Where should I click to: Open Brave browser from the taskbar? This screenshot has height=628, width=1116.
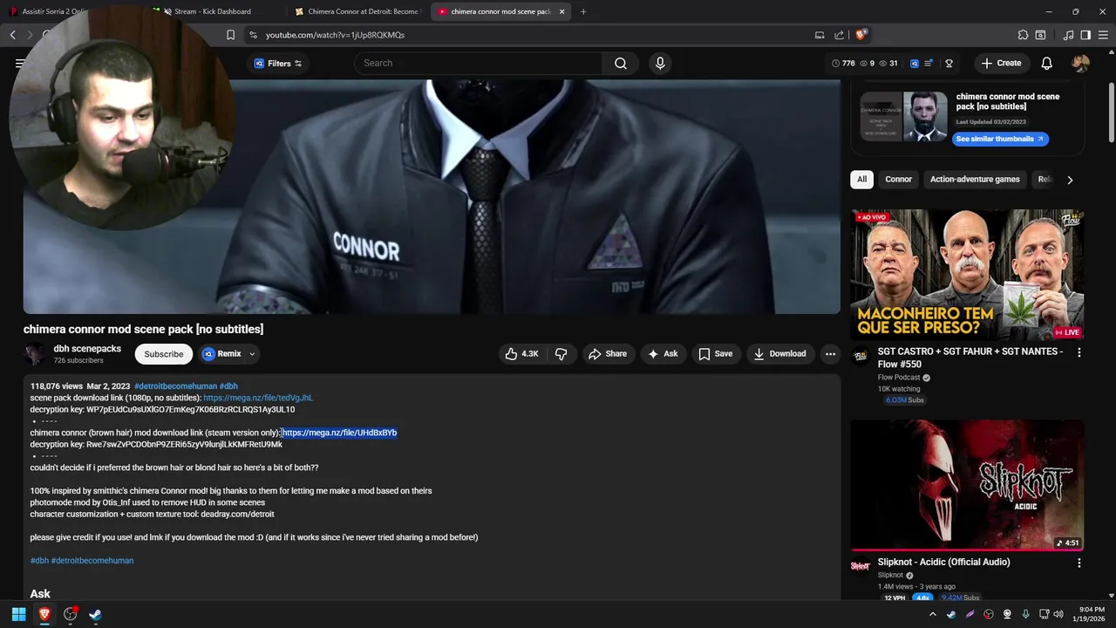click(44, 614)
